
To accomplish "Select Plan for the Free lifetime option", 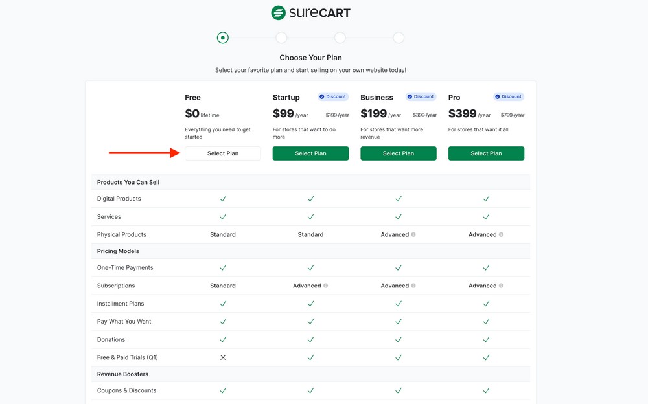I will pos(223,153).
